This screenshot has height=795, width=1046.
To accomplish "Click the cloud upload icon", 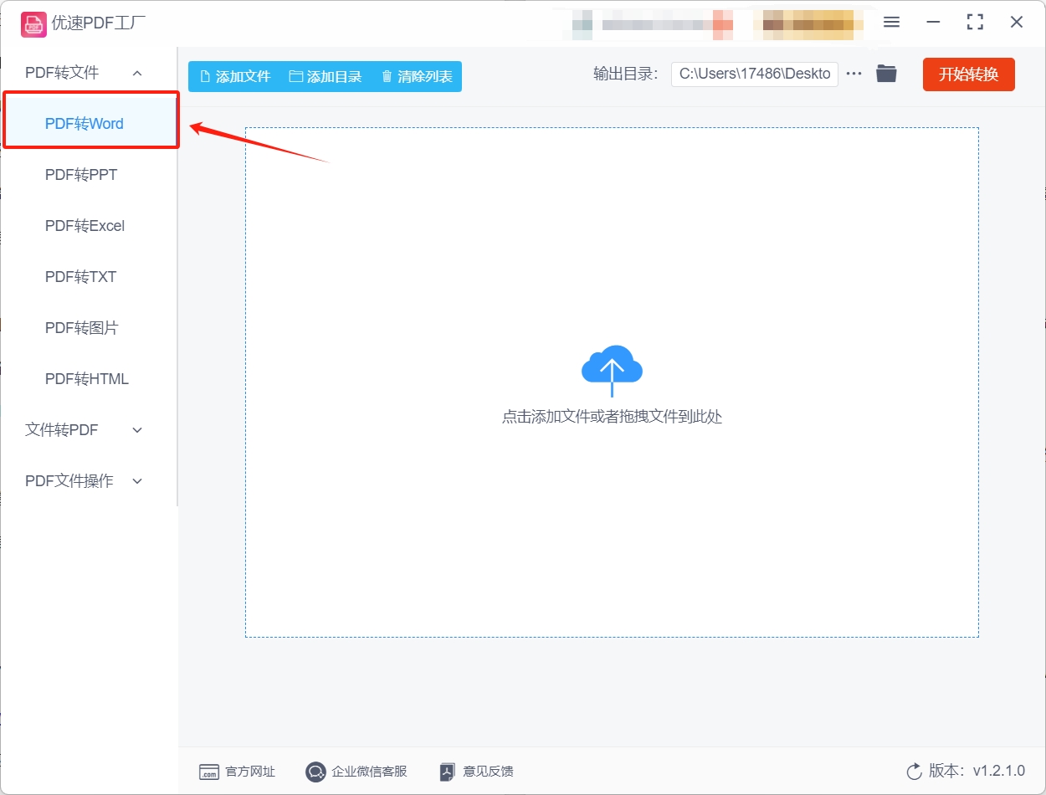I will click(612, 367).
